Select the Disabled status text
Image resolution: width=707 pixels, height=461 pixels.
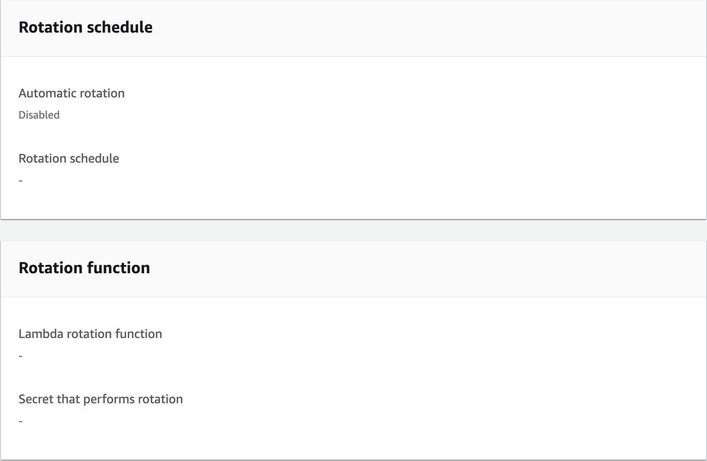click(x=39, y=115)
